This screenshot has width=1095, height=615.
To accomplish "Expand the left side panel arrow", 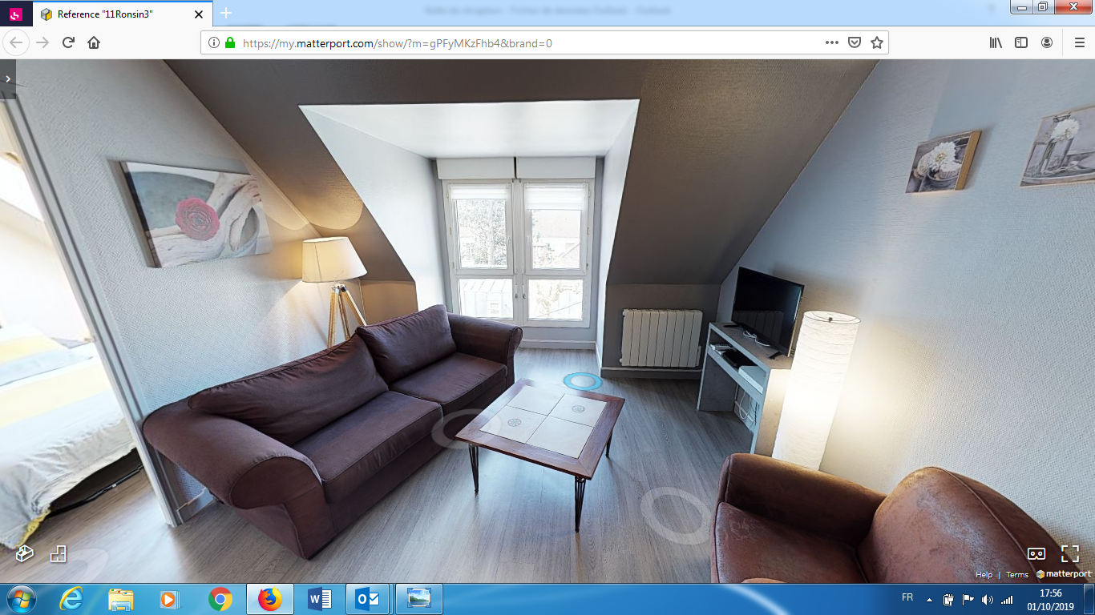I will click(x=8, y=78).
